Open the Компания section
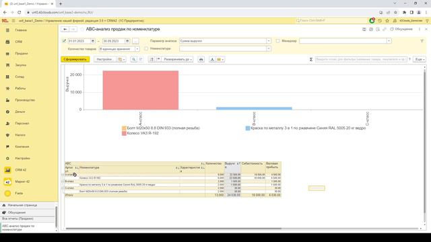 (22, 147)
